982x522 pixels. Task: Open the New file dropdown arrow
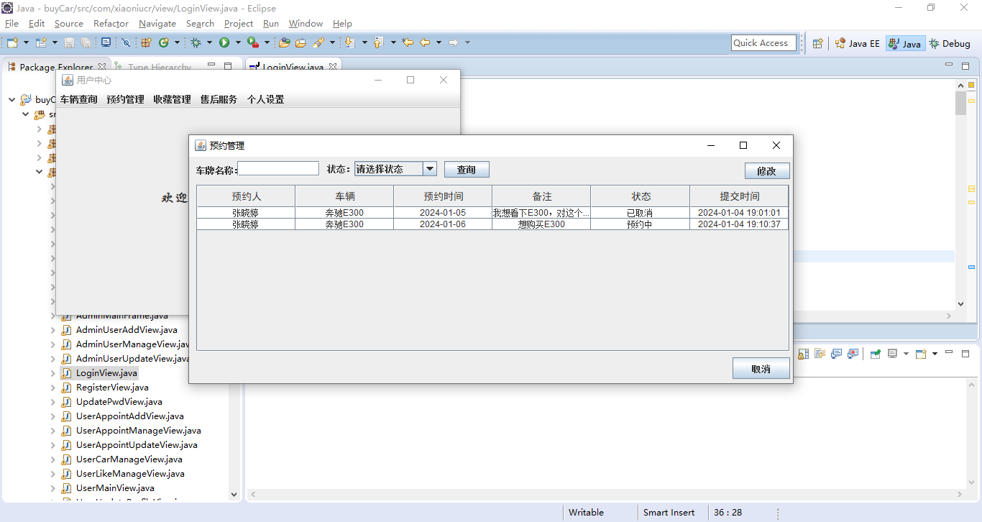[27, 43]
